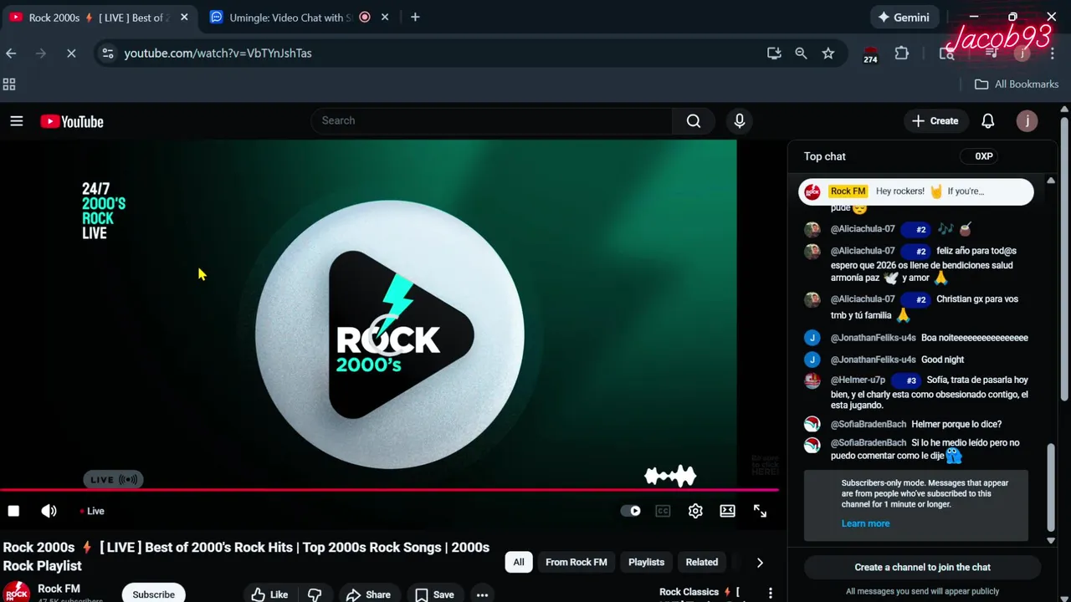1071x602 pixels.
Task: Dislike the video
Action: [315, 594]
